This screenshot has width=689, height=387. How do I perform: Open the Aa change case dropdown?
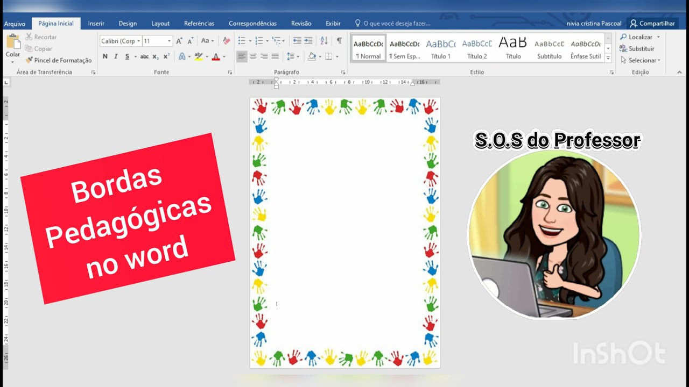pos(207,41)
